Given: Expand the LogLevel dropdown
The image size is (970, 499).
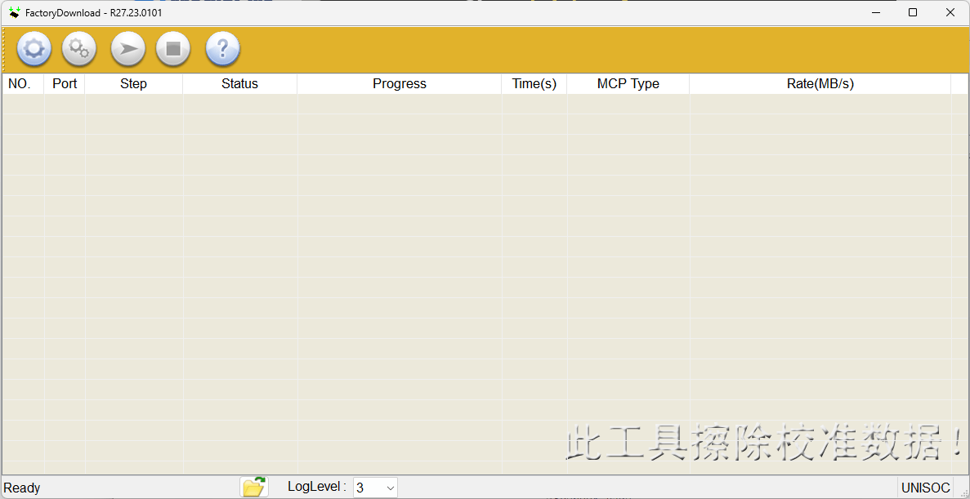Looking at the screenshot, I should pos(390,487).
